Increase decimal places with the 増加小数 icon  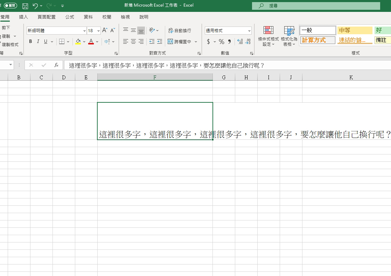[240, 41]
